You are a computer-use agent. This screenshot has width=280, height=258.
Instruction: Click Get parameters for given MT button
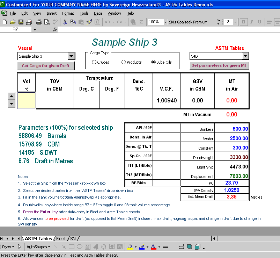point(219,65)
